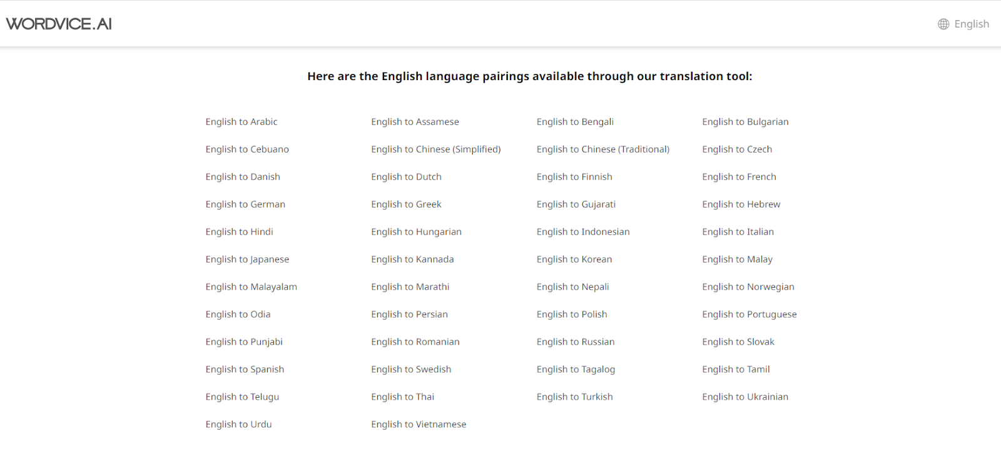This screenshot has width=1001, height=459.
Task: Choose English to Korean translation
Action: click(x=574, y=260)
